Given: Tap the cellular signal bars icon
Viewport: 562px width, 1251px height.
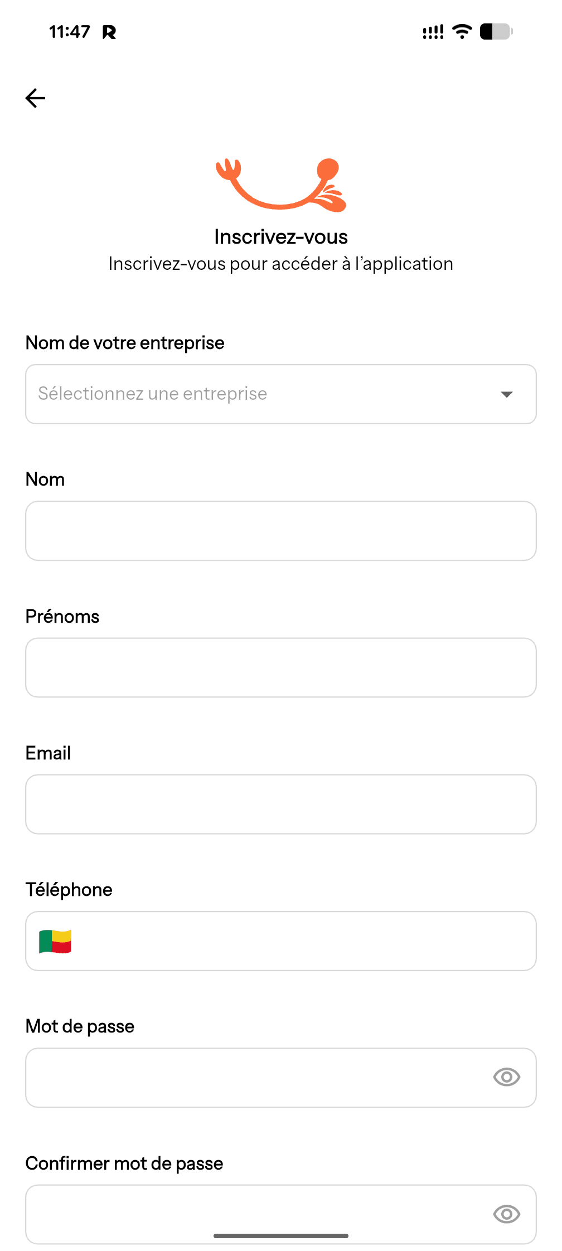Looking at the screenshot, I should (x=433, y=32).
